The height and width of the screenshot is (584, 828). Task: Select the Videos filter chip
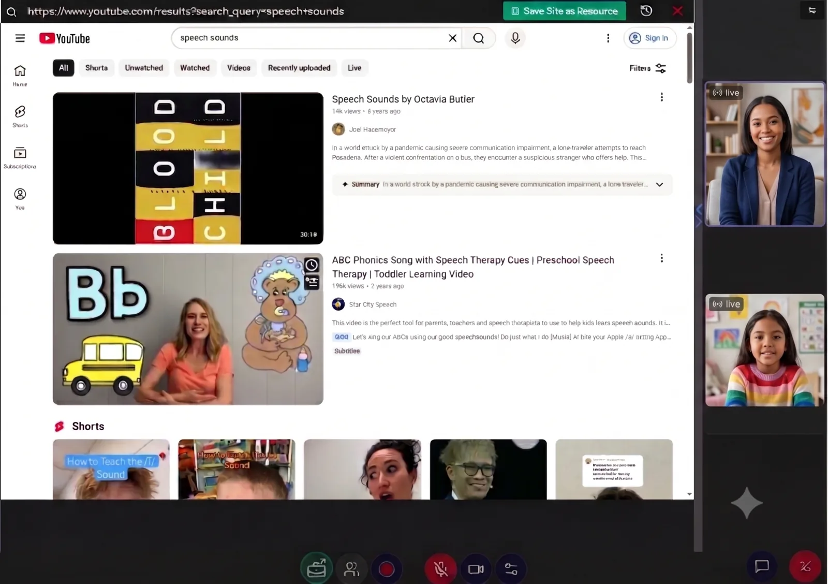pos(239,68)
